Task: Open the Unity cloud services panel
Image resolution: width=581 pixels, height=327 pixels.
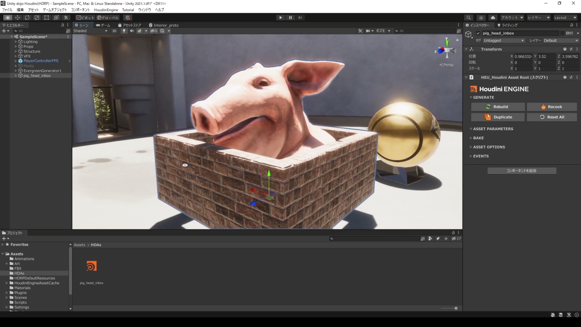Action: click(x=493, y=17)
